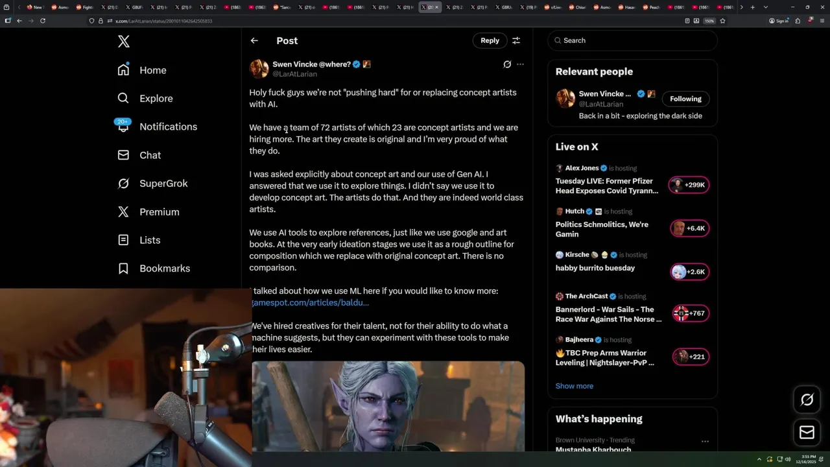Click the Reply button
Image resolution: width=830 pixels, height=467 pixels.
pos(490,40)
